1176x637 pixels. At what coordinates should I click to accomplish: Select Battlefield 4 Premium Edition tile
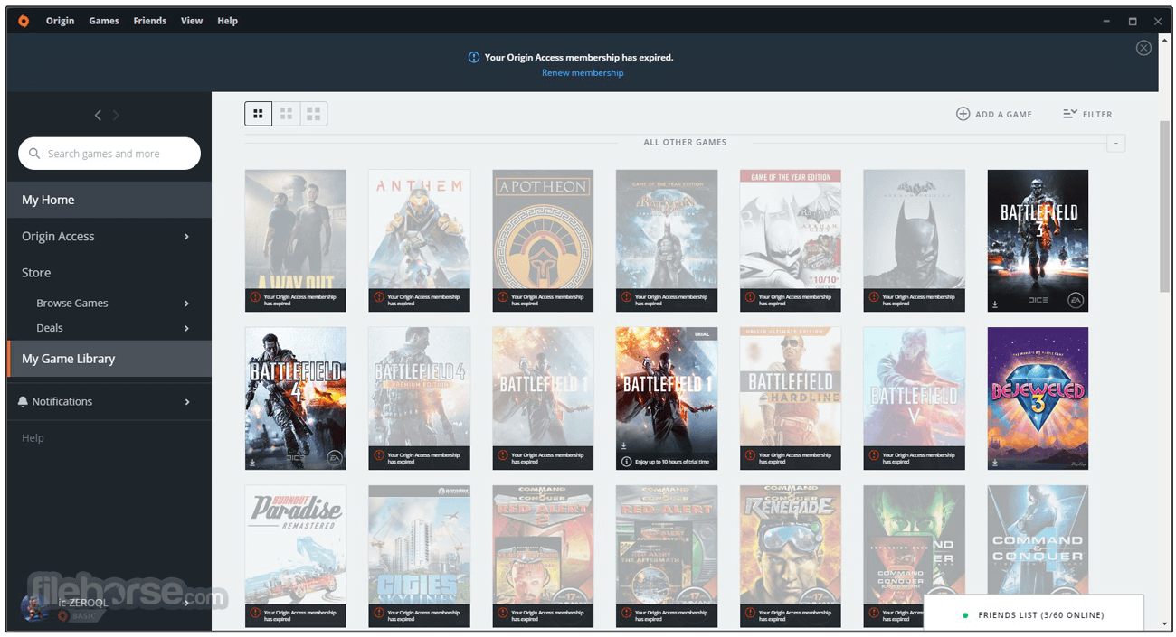419,398
